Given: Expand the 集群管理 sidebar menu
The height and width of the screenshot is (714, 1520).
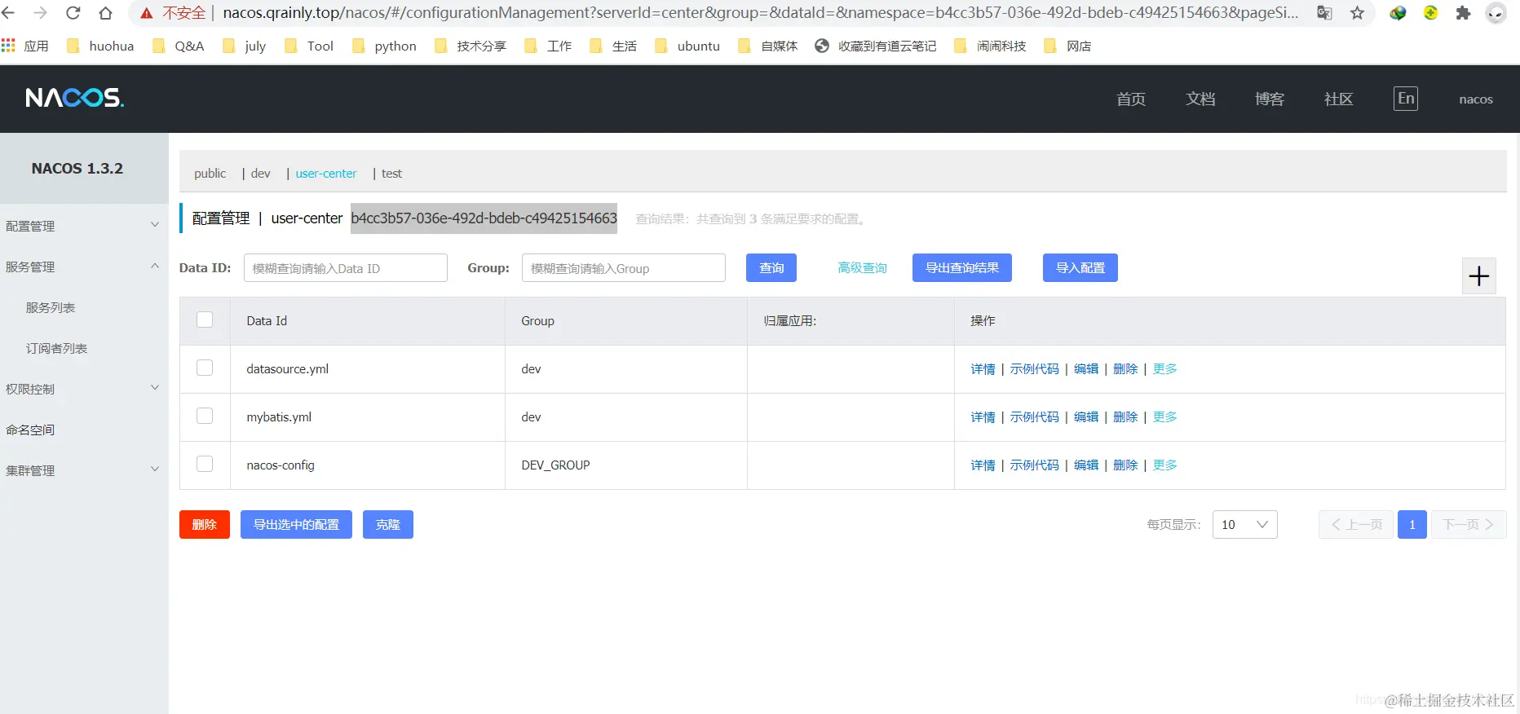Looking at the screenshot, I should (x=84, y=470).
